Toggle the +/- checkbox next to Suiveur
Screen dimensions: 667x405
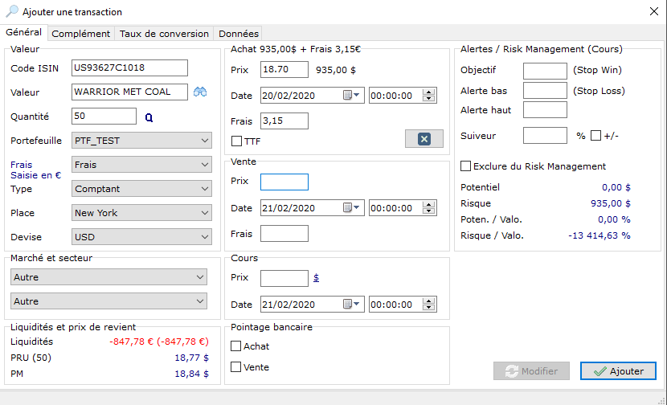596,136
